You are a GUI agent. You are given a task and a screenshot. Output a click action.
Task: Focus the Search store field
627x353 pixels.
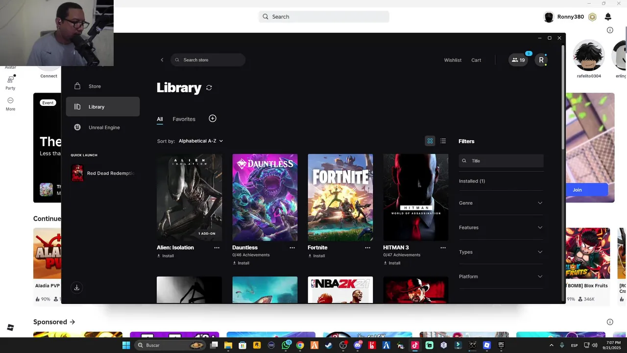pyautogui.click(x=208, y=60)
